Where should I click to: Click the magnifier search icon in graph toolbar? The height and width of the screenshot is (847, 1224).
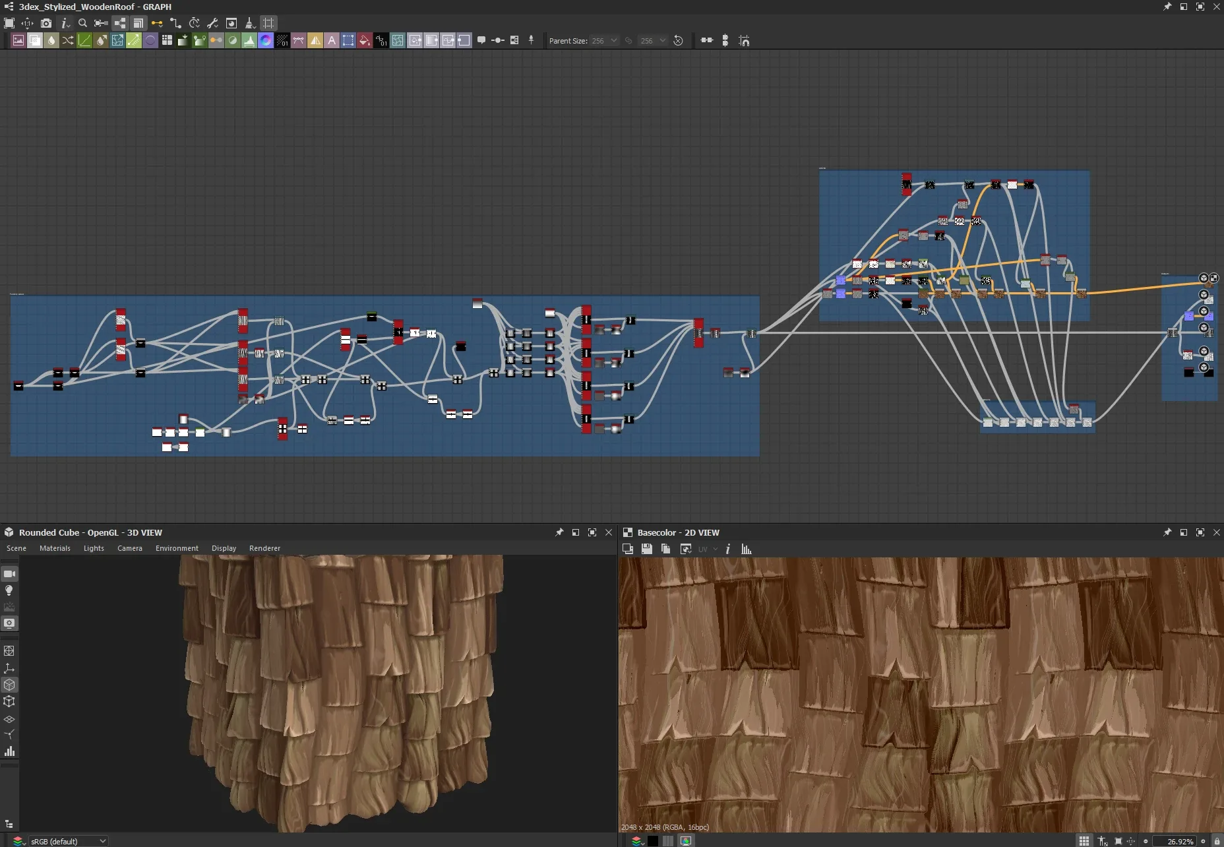point(82,23)
